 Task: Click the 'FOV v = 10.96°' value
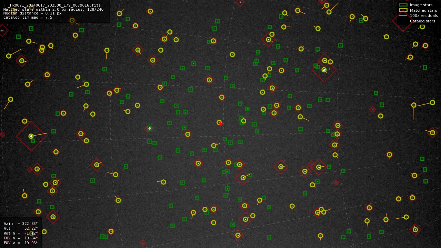tap(21, 243)
